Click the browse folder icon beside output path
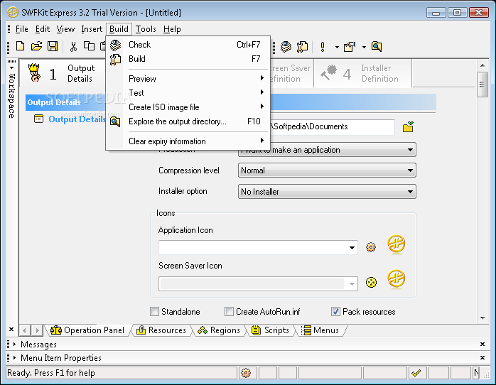 coord(408,126)
